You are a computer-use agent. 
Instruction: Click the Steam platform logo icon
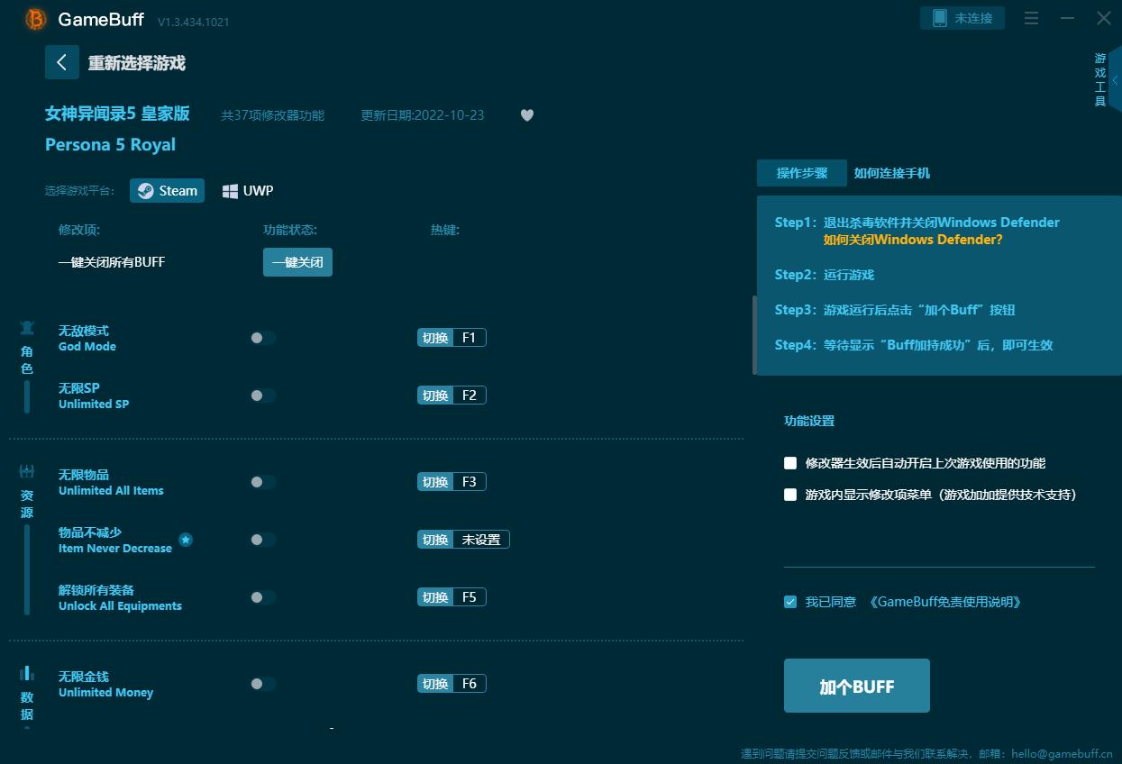pyautogui.click(x=145, y=191)
